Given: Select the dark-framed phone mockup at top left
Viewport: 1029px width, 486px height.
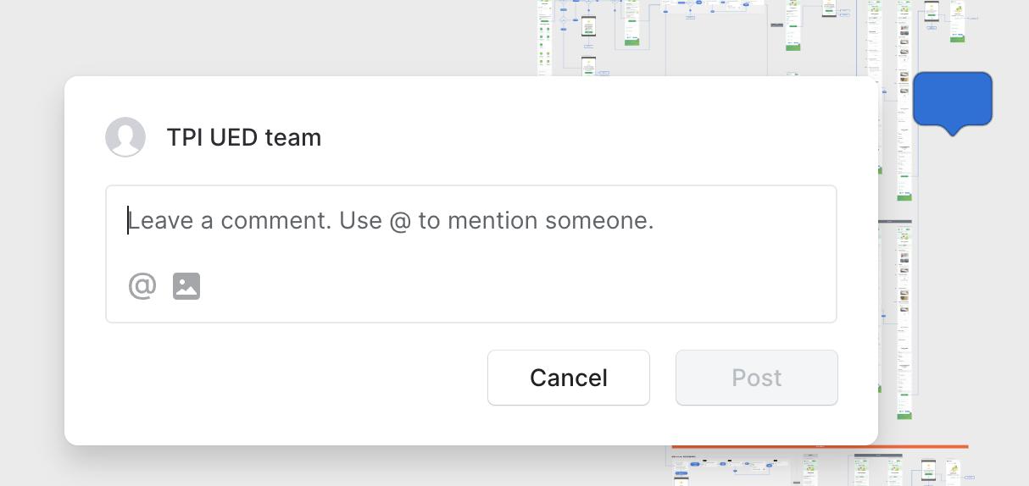Looking at the screenshot, I should pos(588,26).
